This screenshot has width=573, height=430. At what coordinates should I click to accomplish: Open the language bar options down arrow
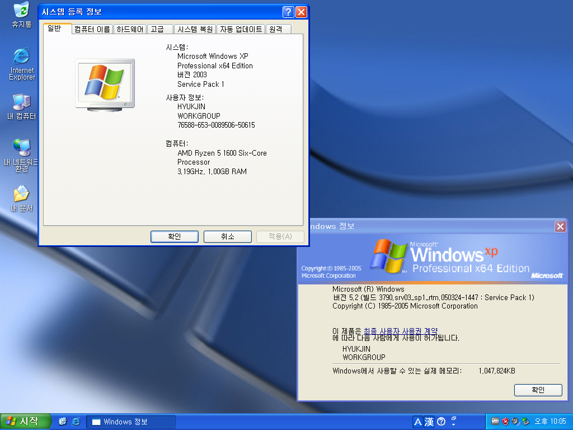pyautogui.click(x=453, y=425)
